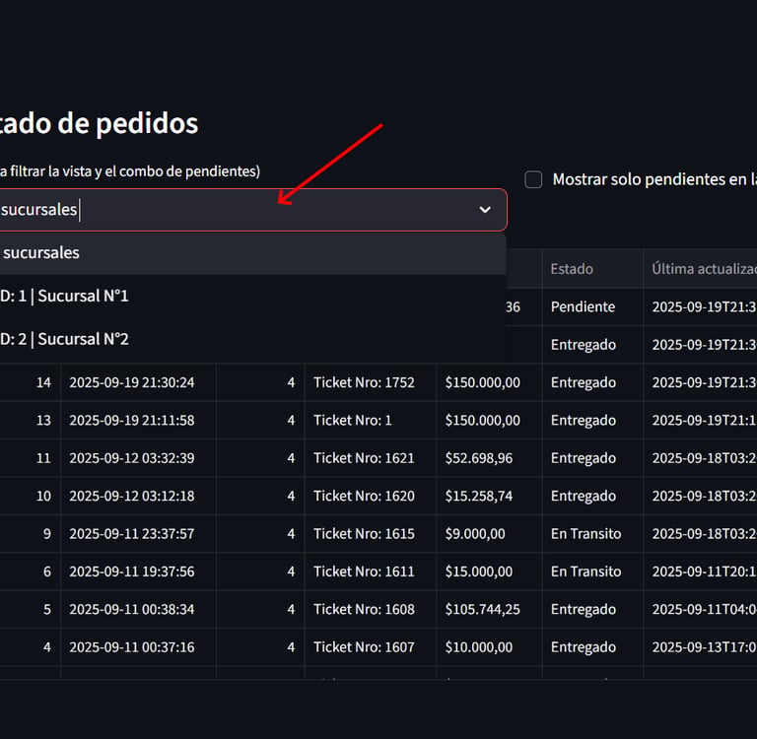757x739 pixels.
Task: Select the date cell 2025-09-11 19:37:56
Action: pyautogui.click(x=138, y=571)
